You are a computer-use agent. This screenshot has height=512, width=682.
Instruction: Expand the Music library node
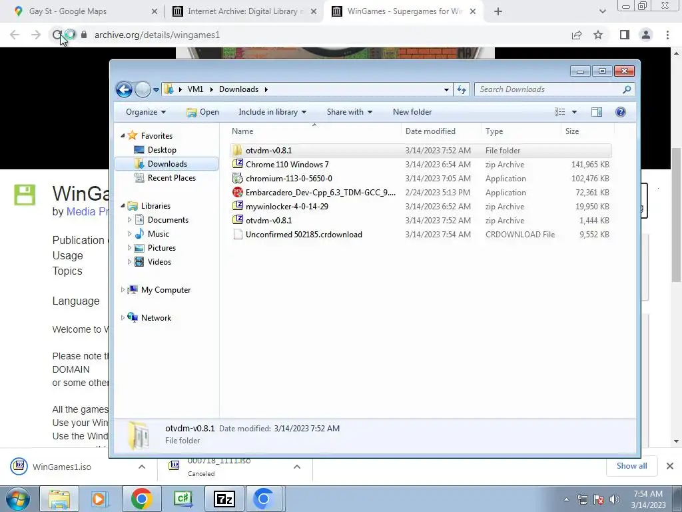tap(129, 234)
